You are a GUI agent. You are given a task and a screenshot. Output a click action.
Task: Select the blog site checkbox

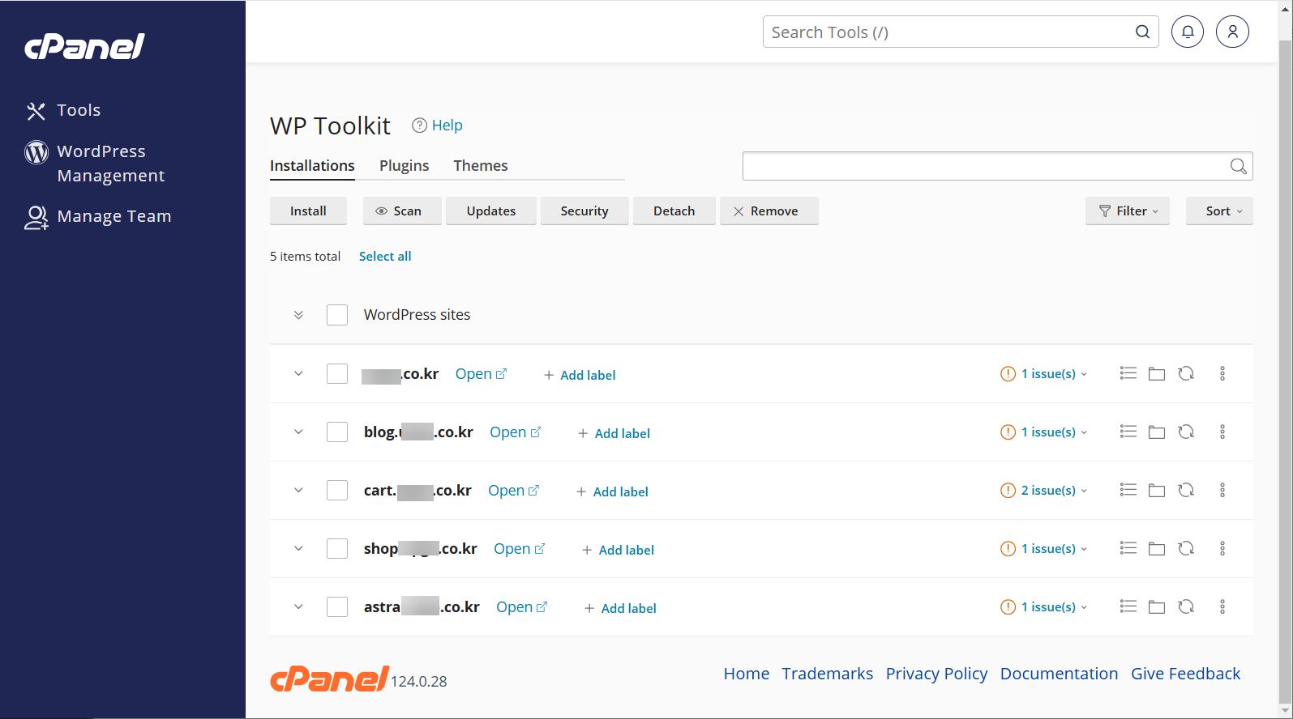337,432
